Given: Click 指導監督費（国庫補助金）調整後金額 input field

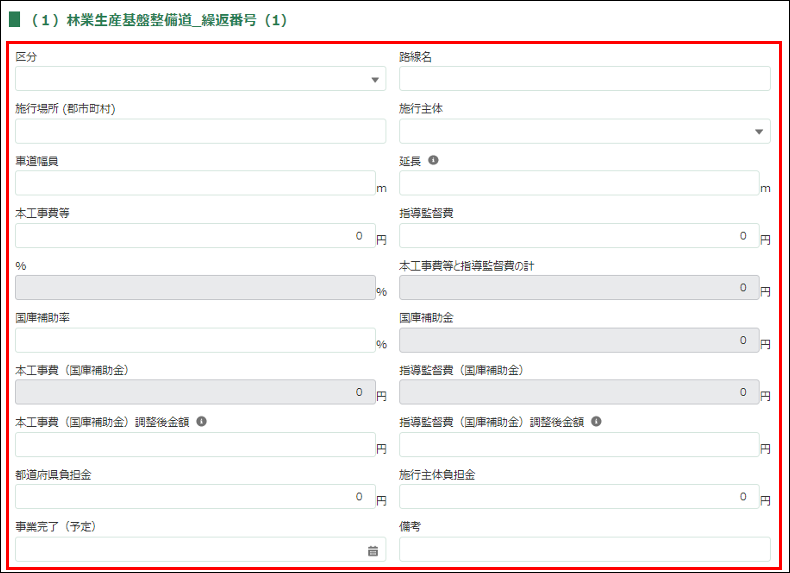Looking at the screenshot, I should [579, 445].
